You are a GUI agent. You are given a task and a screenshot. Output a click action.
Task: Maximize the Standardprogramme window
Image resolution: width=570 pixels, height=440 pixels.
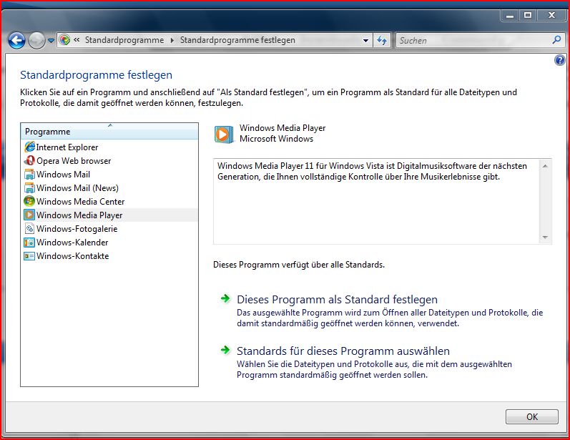(528, 15)
